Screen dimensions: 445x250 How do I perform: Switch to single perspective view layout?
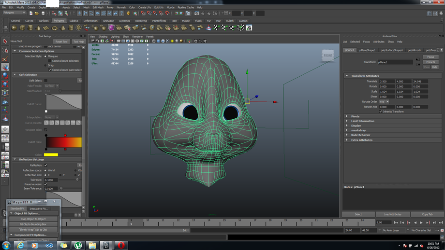[x=5, y=129]
